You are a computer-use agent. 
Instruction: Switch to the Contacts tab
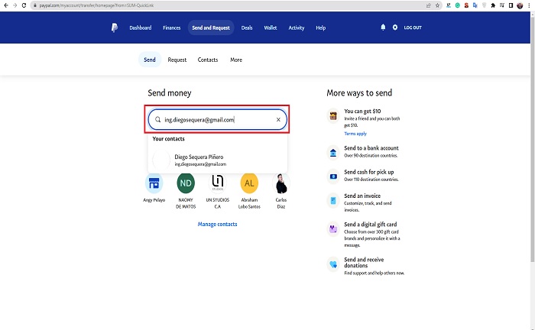pyautogui.click(x=208, y=60)
